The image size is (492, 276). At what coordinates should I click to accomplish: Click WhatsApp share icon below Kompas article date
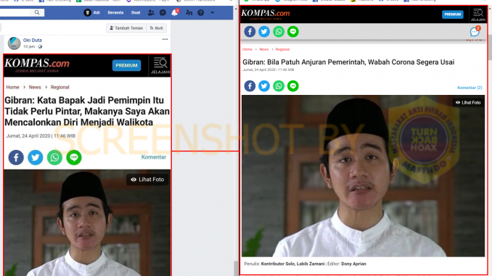pyautogui.click(x=279, y=85)
